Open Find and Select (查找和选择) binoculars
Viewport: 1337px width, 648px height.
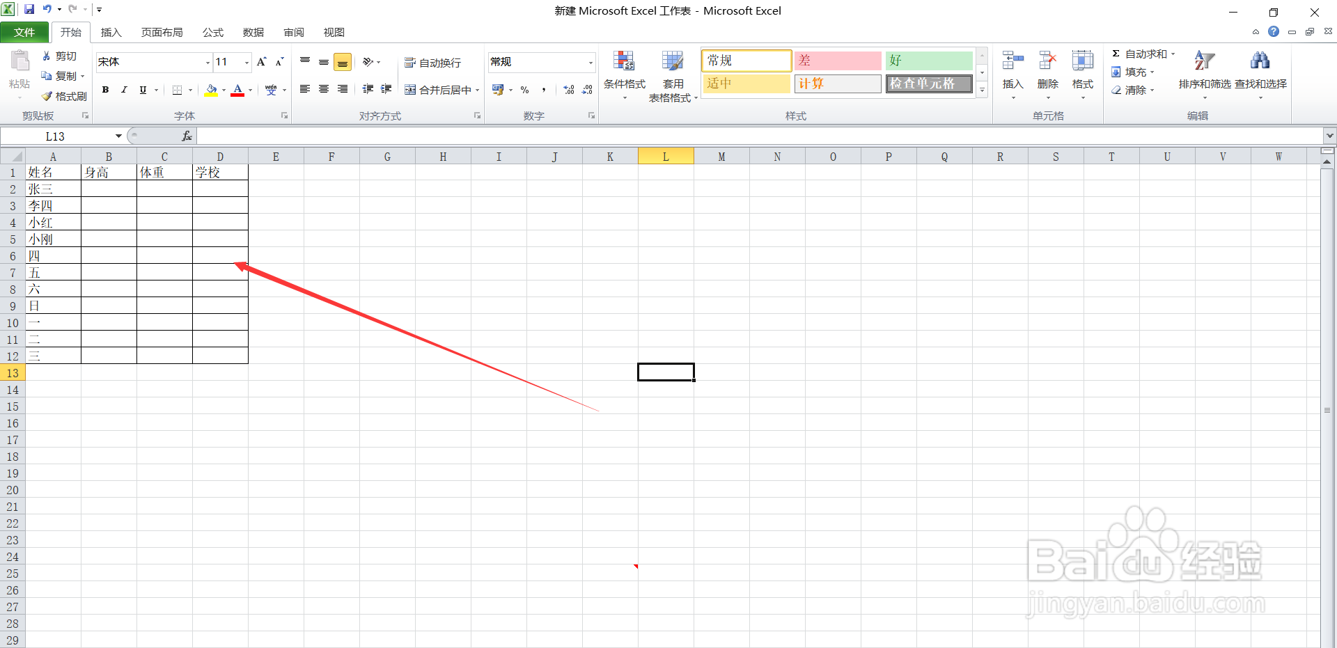pyautogui.click(x=1260, y=61)
